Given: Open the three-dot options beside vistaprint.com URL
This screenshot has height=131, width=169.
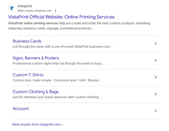Looking at the screenshot, I should tap(55, 11).
